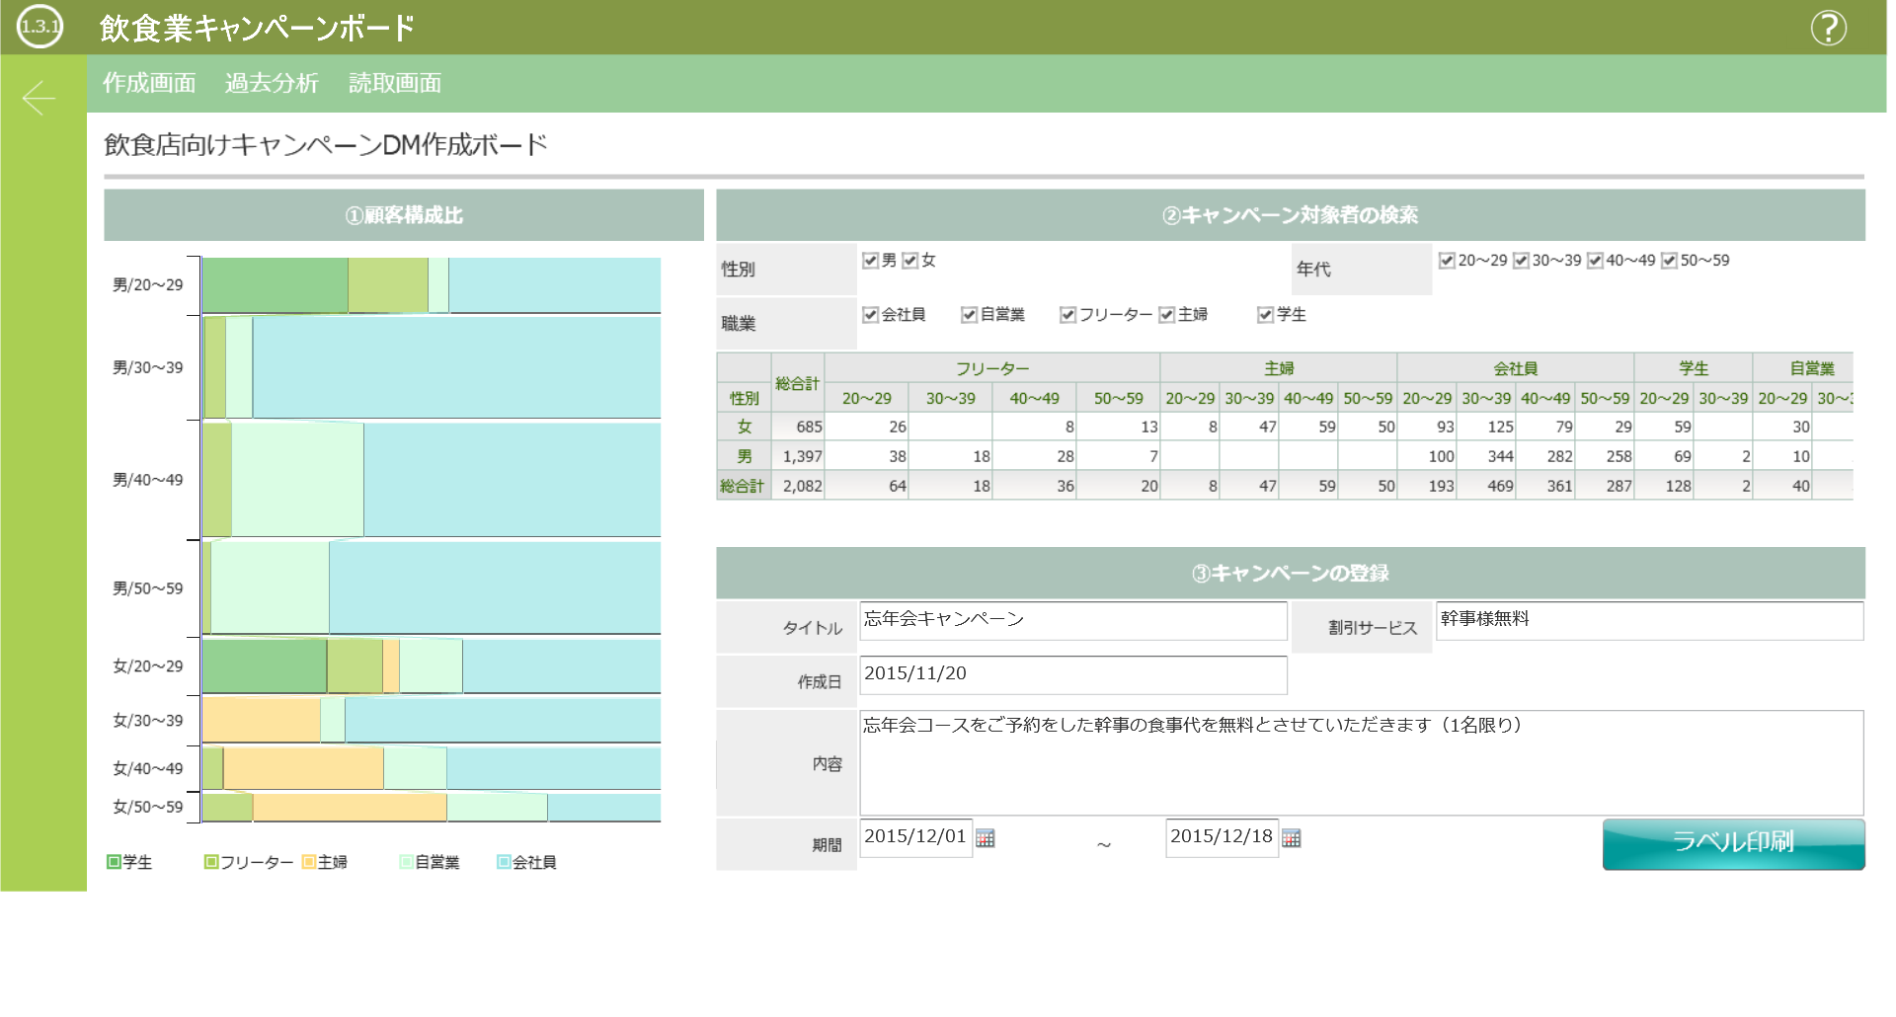1896x1017 pixels.
Task: Open calendar picker for start date 2015/12/01
Action: [x=985, y=838]
